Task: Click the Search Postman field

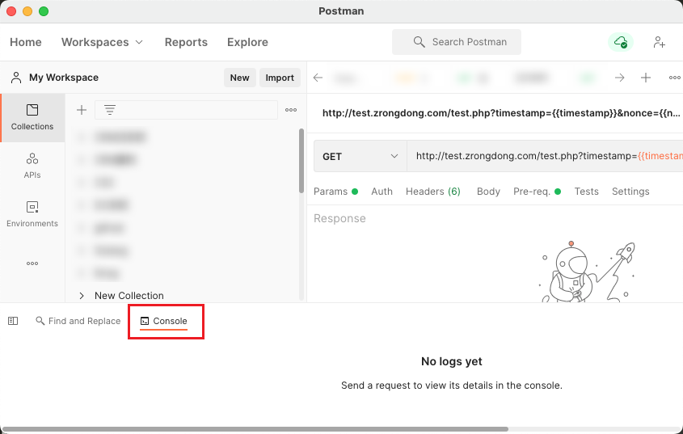Action: coord(457,42)
